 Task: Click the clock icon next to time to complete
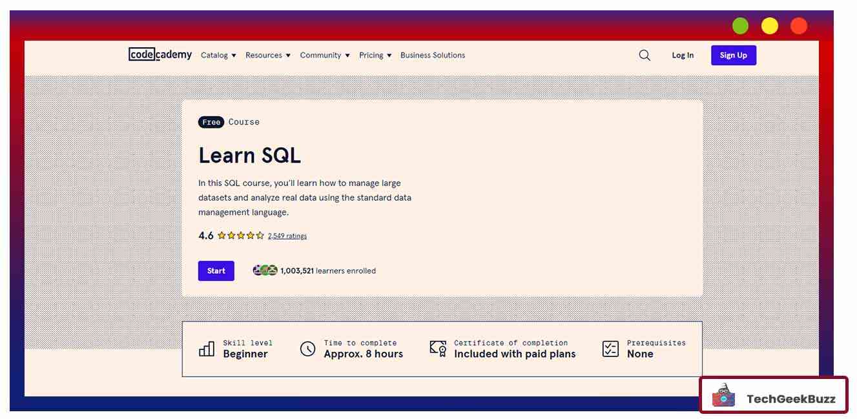click(x=307, y=348)
